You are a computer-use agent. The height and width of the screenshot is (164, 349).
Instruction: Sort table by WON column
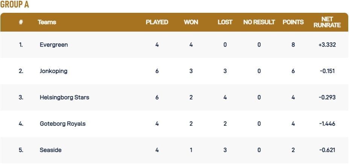tap(191, 22)
